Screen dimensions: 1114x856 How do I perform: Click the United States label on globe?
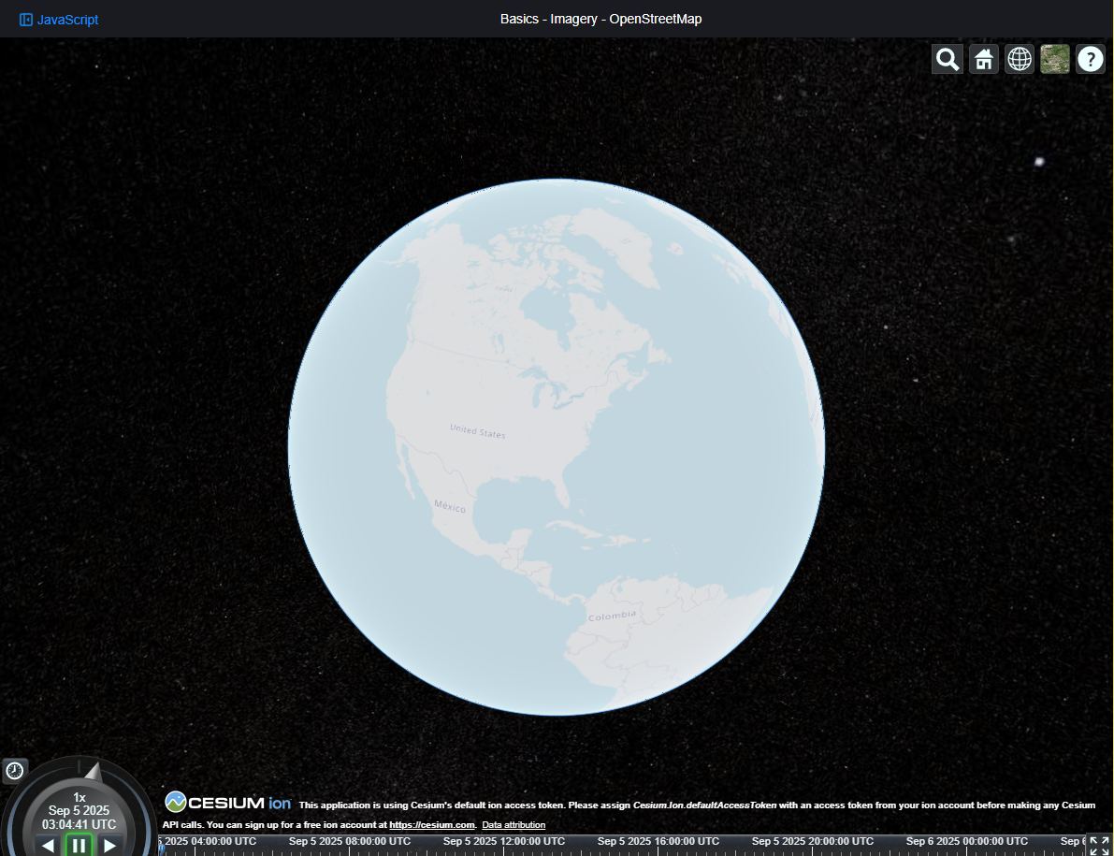click(x=477, y=431)
